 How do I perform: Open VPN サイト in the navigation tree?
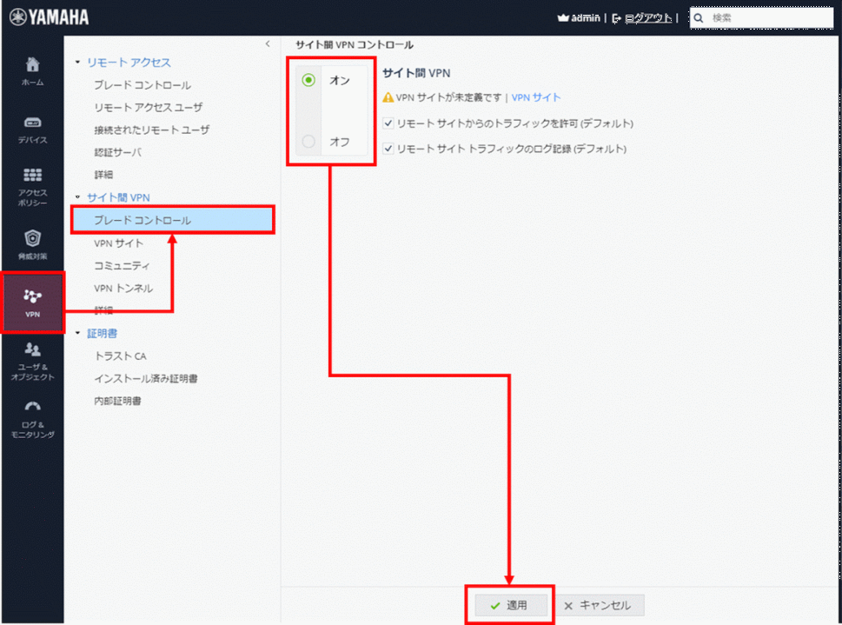(119, 243)
